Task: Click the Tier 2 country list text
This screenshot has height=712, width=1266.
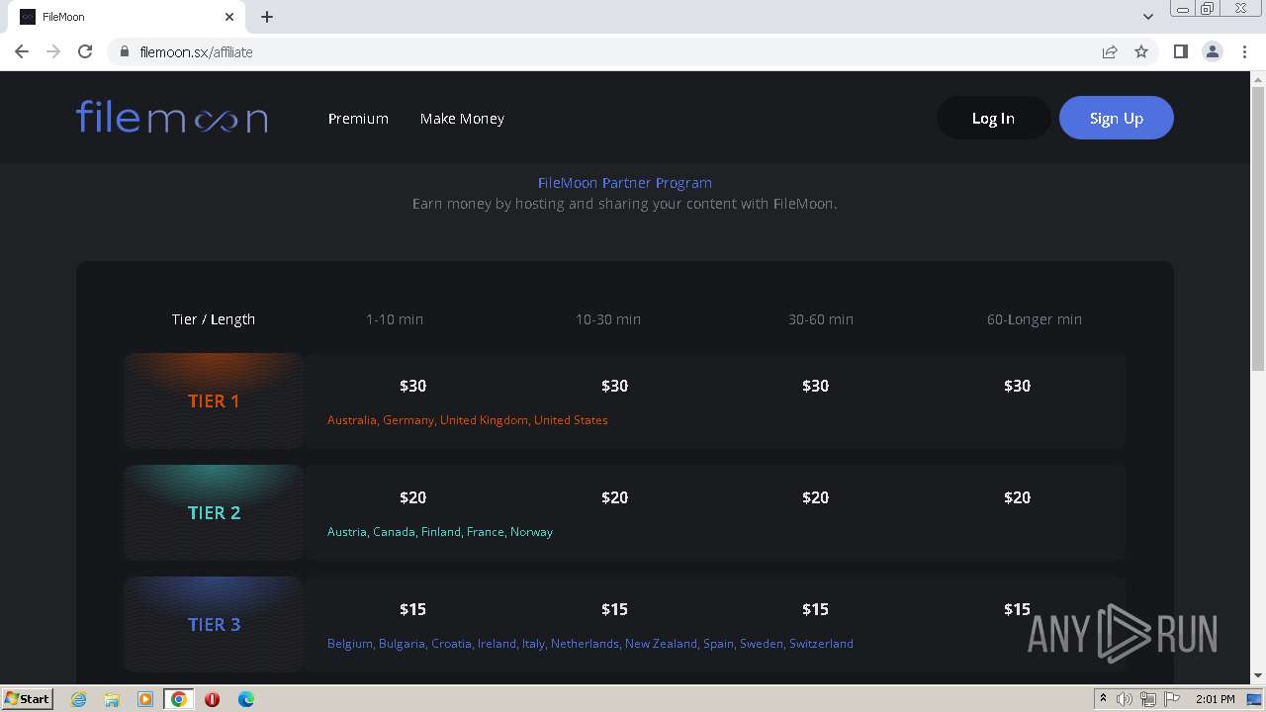Action: click(x=440, y=531)
